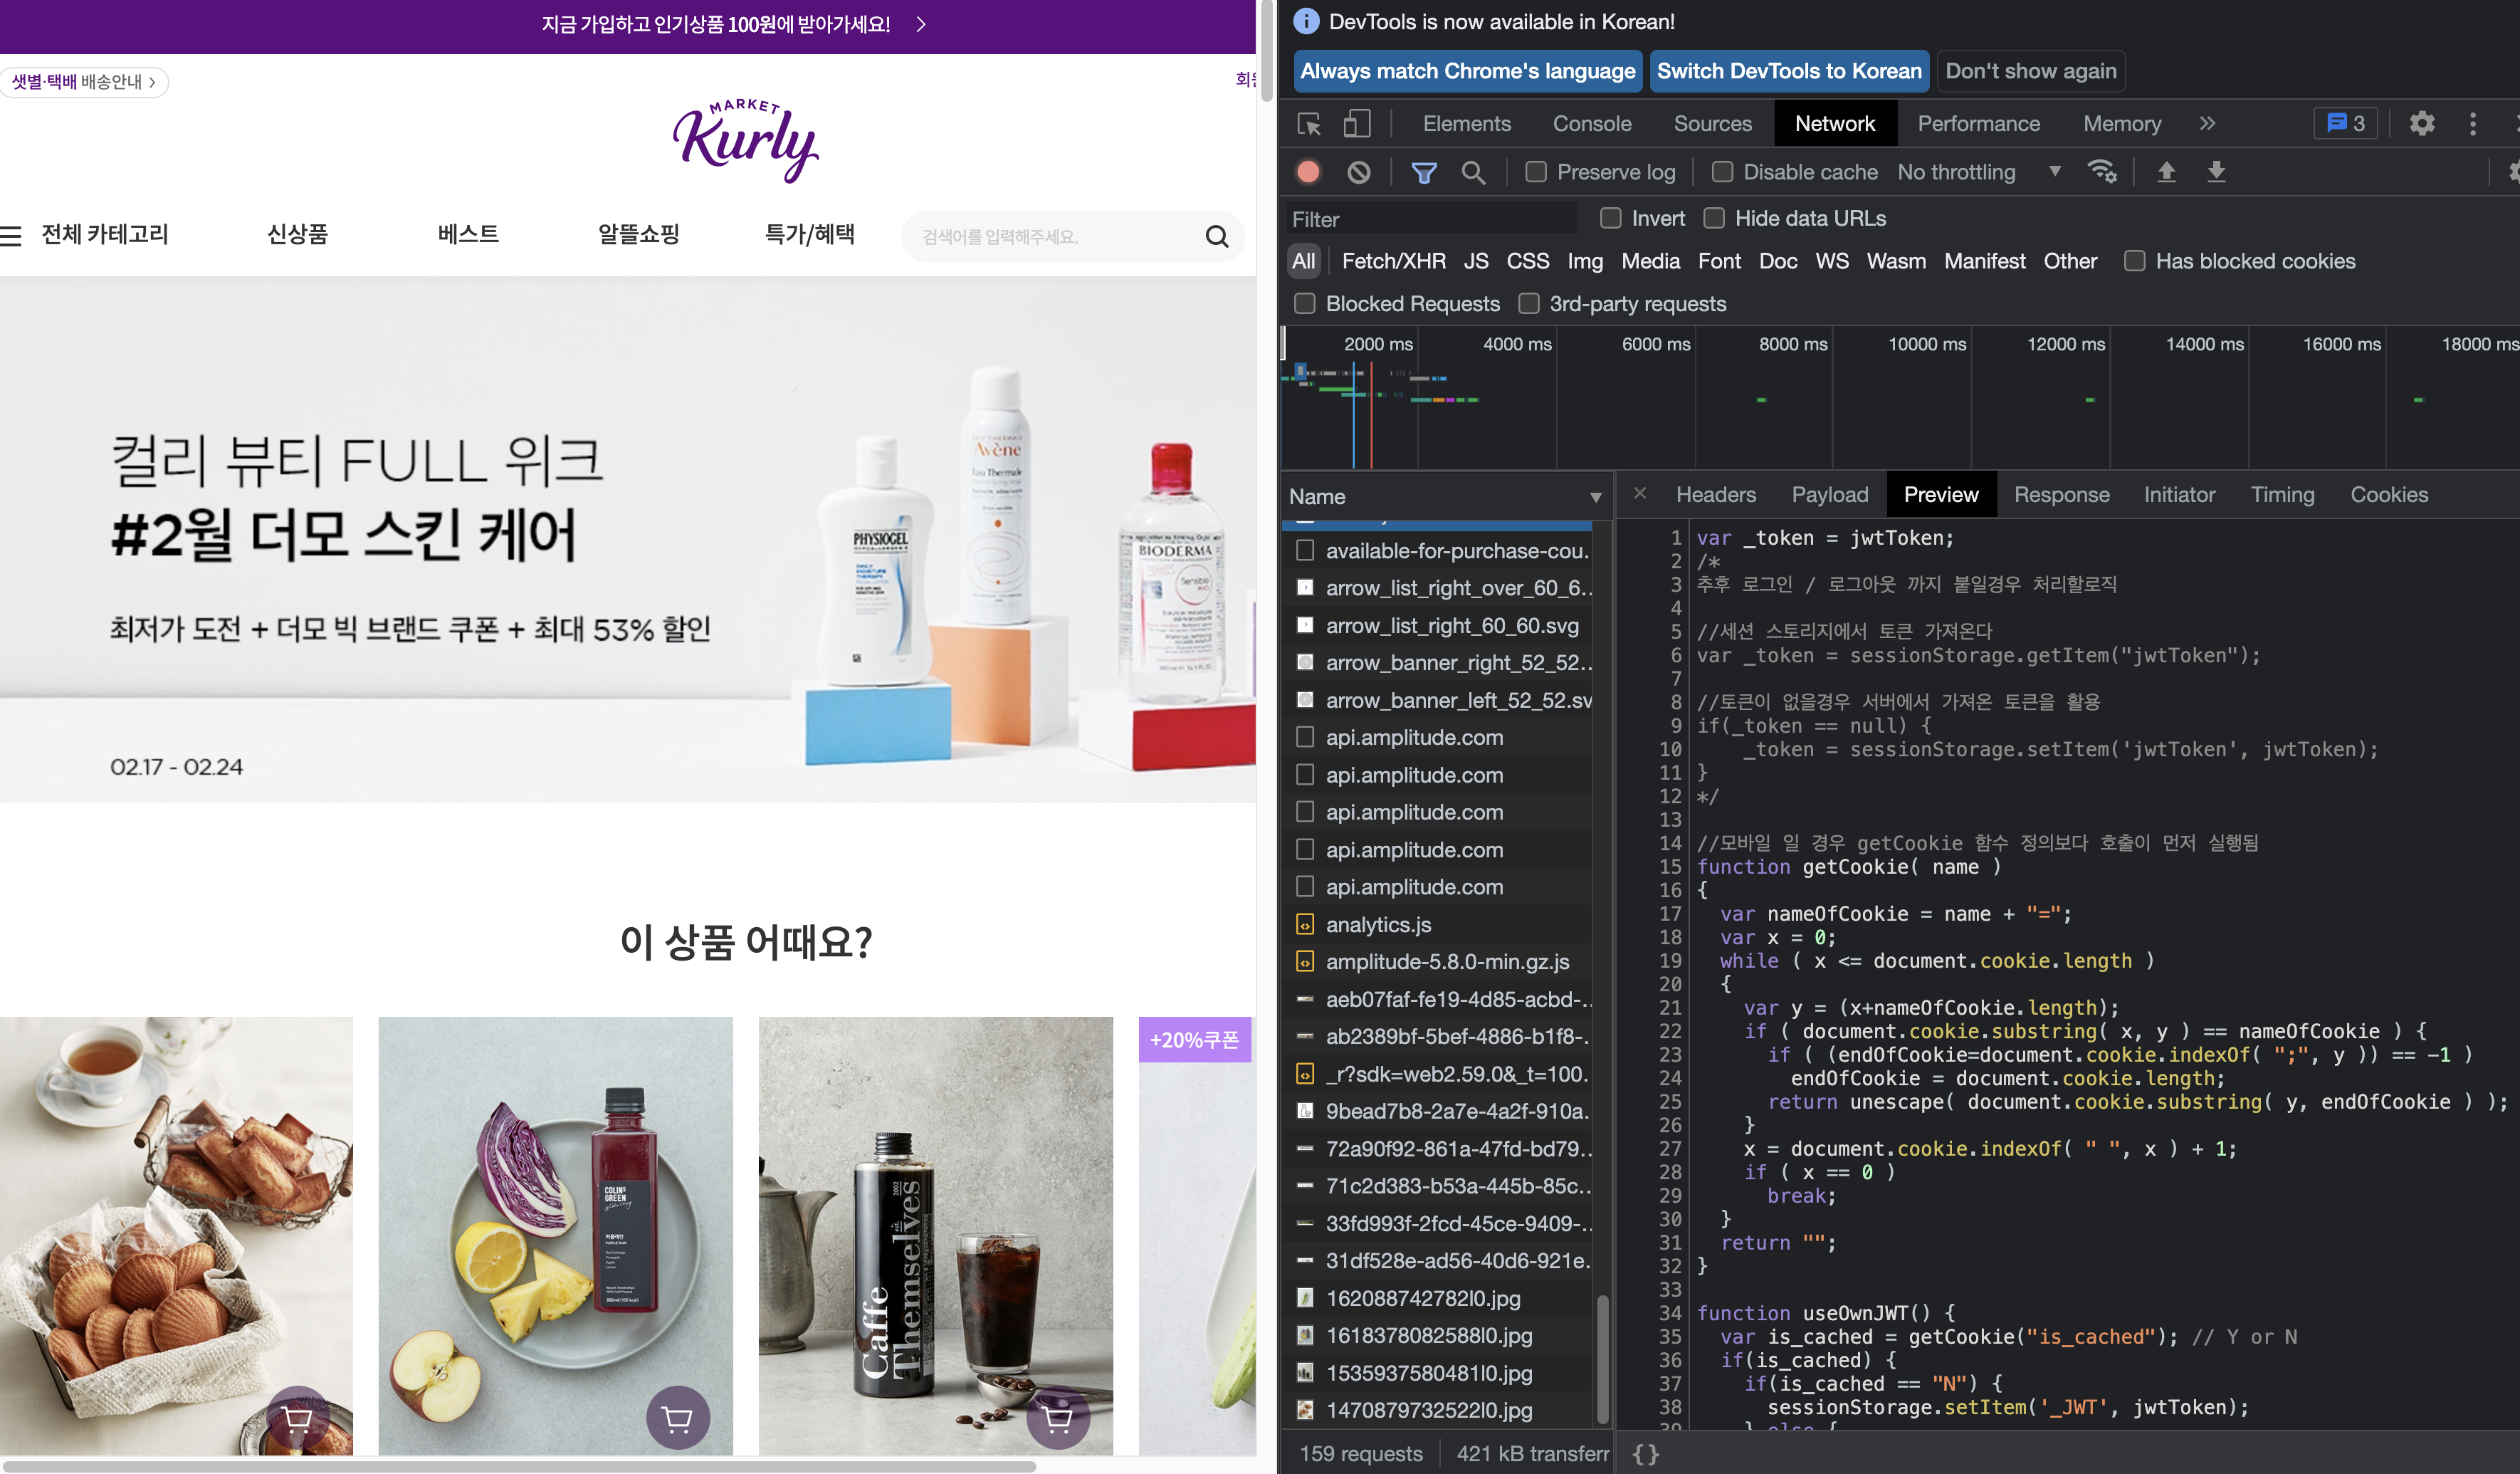The width and height of the screenshot is (2520, 1474).
Task: Open DevTools settings gear
Action: [2421, 124]
